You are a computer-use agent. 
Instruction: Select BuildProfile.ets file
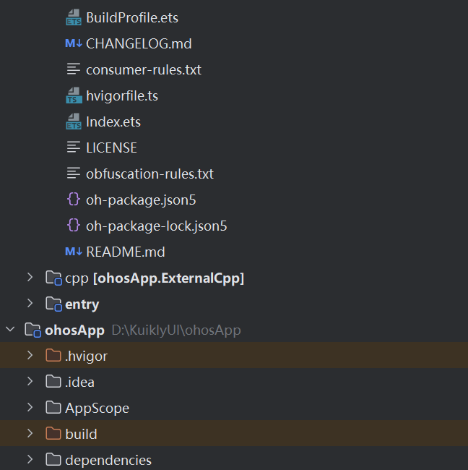(132, 17)
